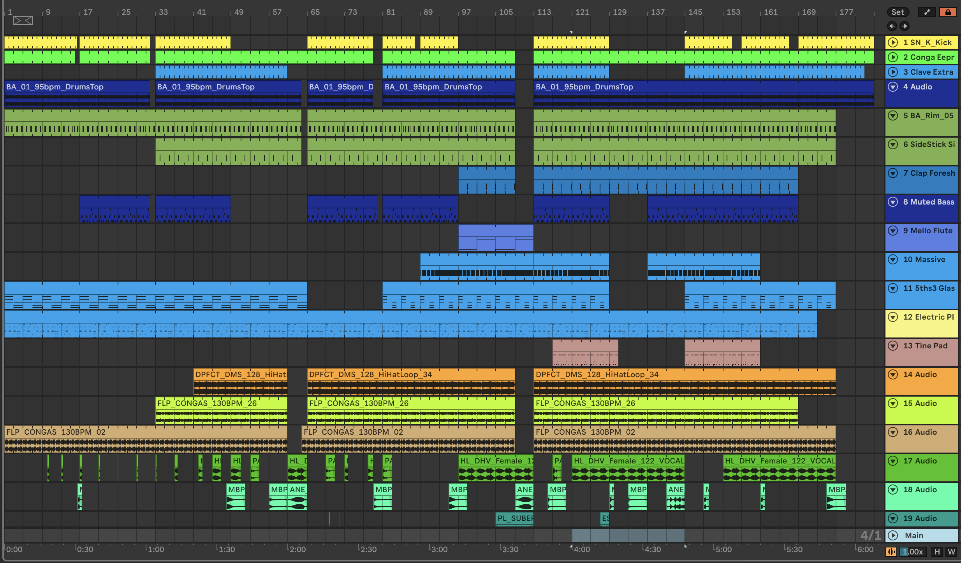Click the H optimize height button
The width and height of the screenshot is (961, 563).
coord(937,551)
